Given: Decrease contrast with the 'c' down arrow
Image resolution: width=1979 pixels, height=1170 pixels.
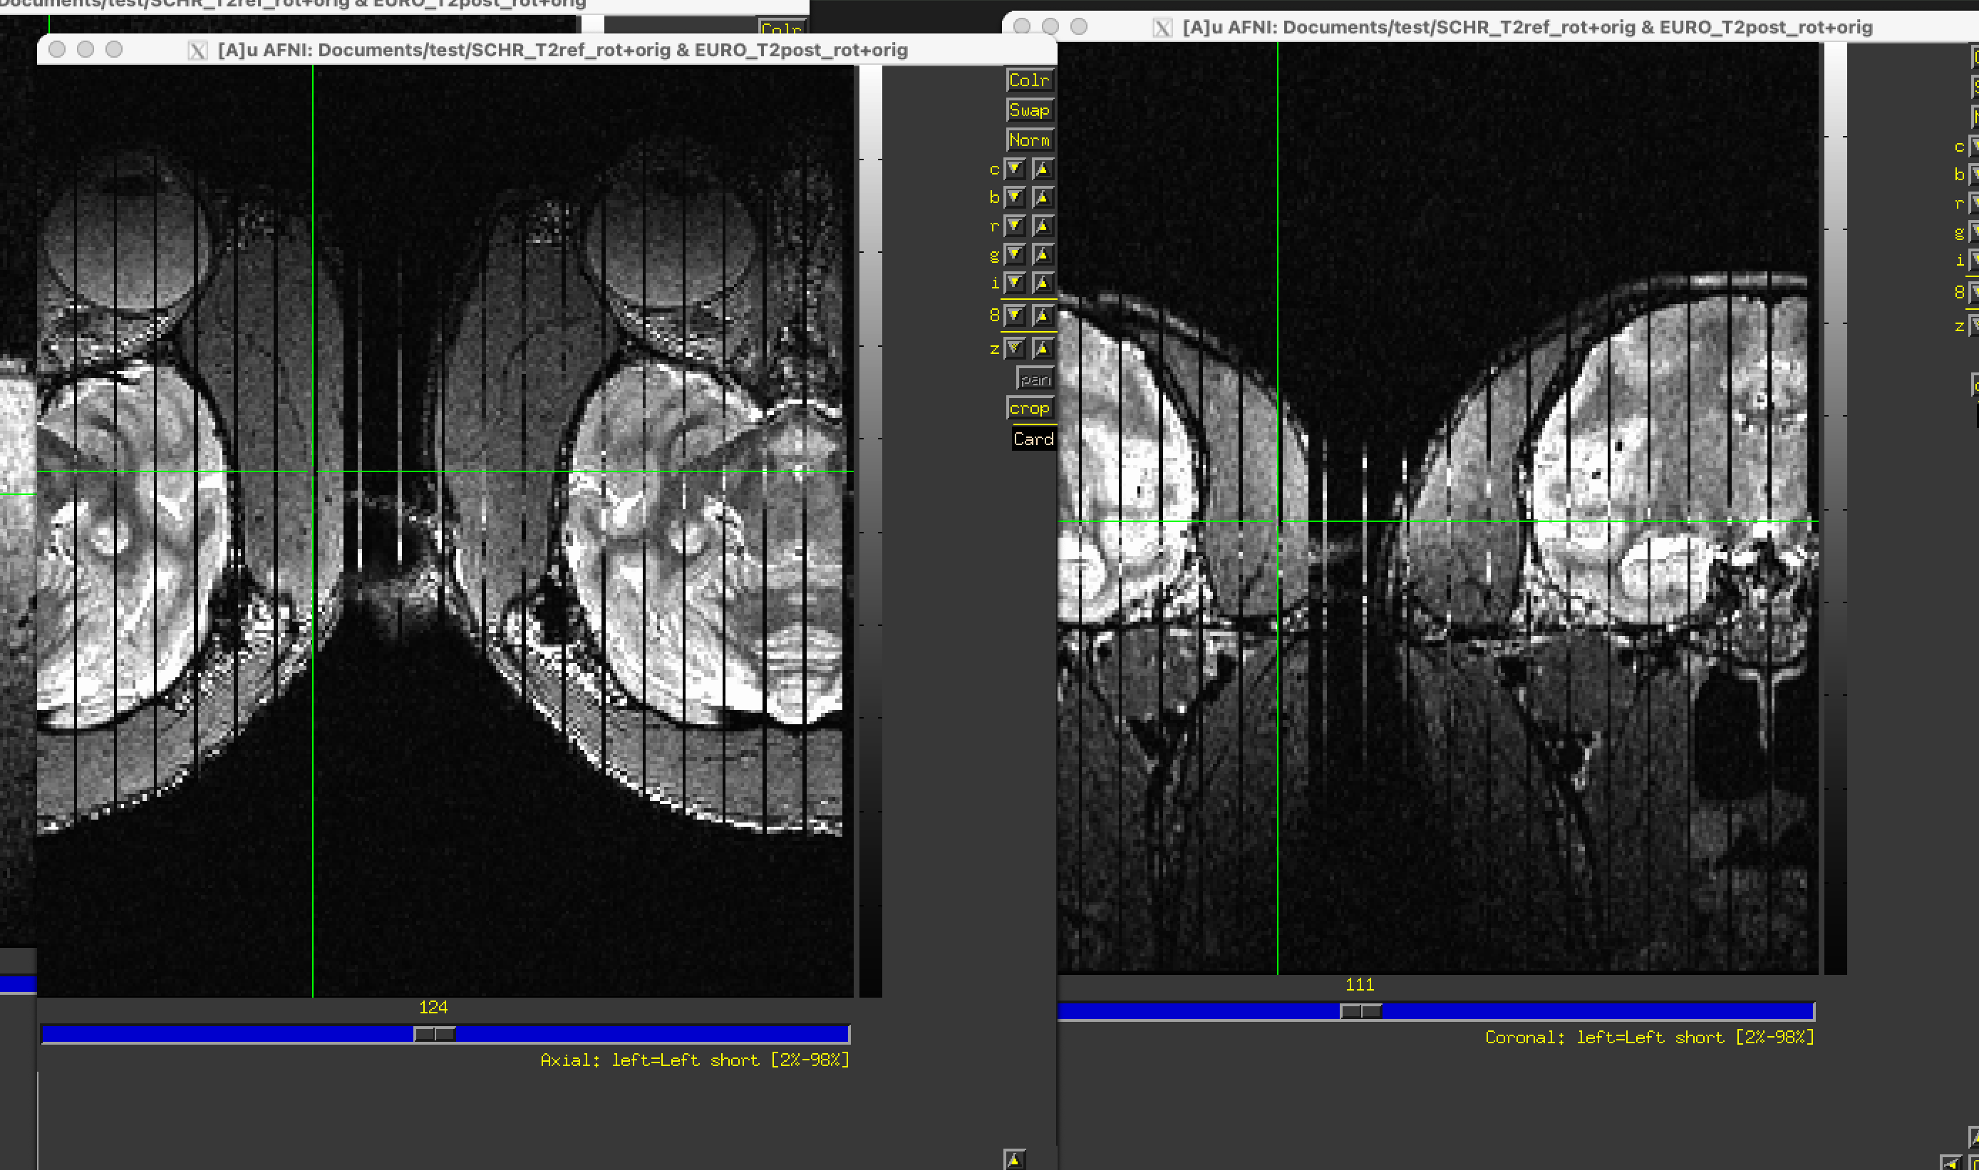Looking at the screenshot, I should click(x=1014, y=169).
